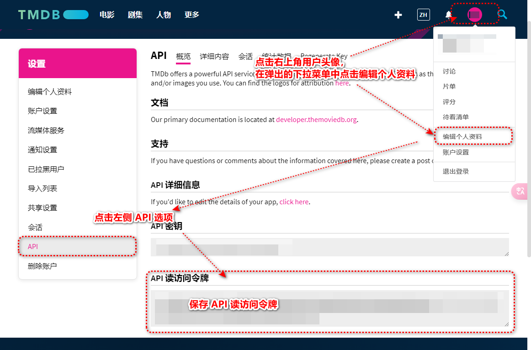Follow the 'click here' app details link
Image resolution: width=531 pixels, height=350 pixels.
click(294, 202)
